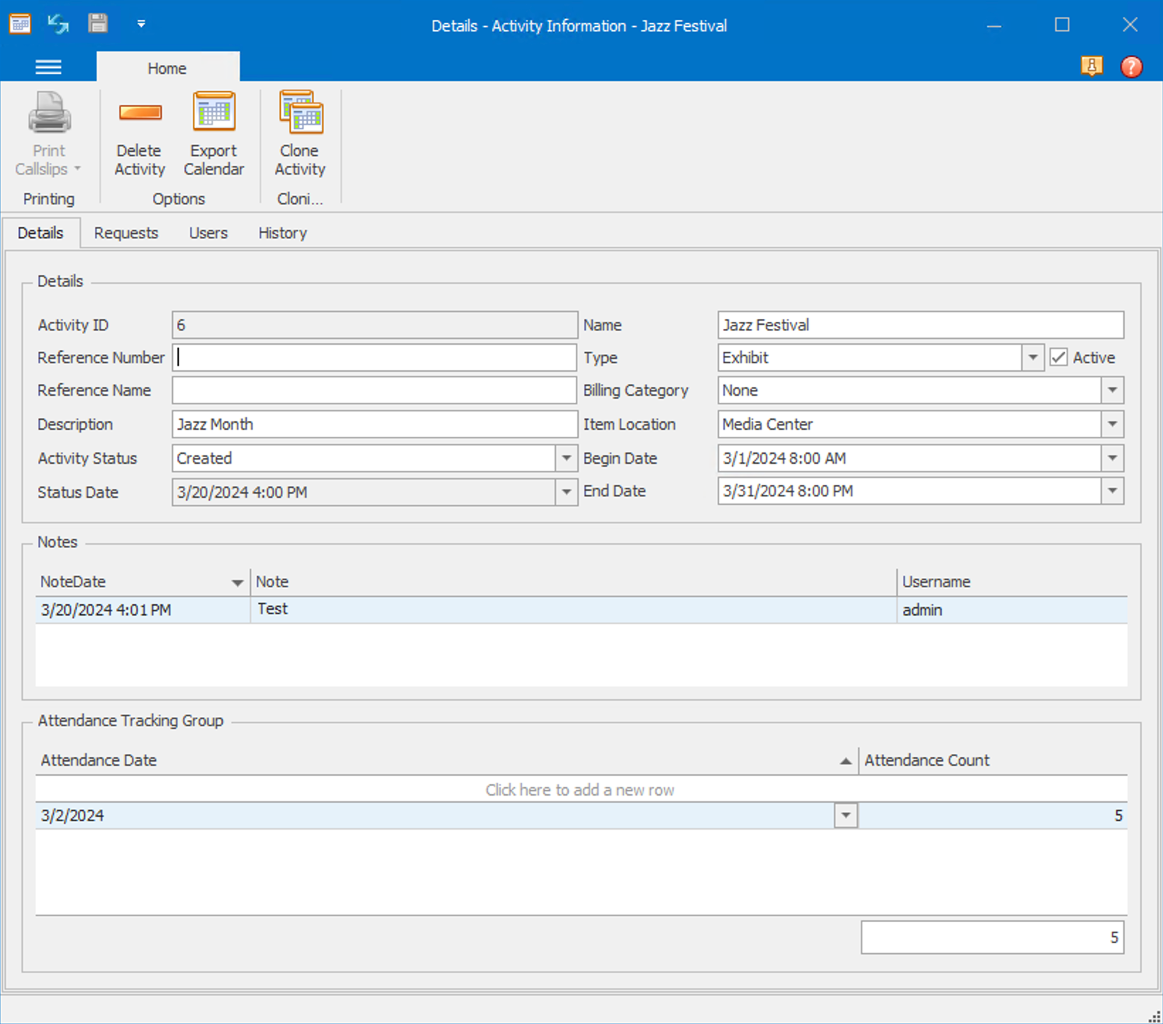Screen dimensions: 1163x1024
Task: Open the hamburger navigation menu
Action: coord(48,67)
